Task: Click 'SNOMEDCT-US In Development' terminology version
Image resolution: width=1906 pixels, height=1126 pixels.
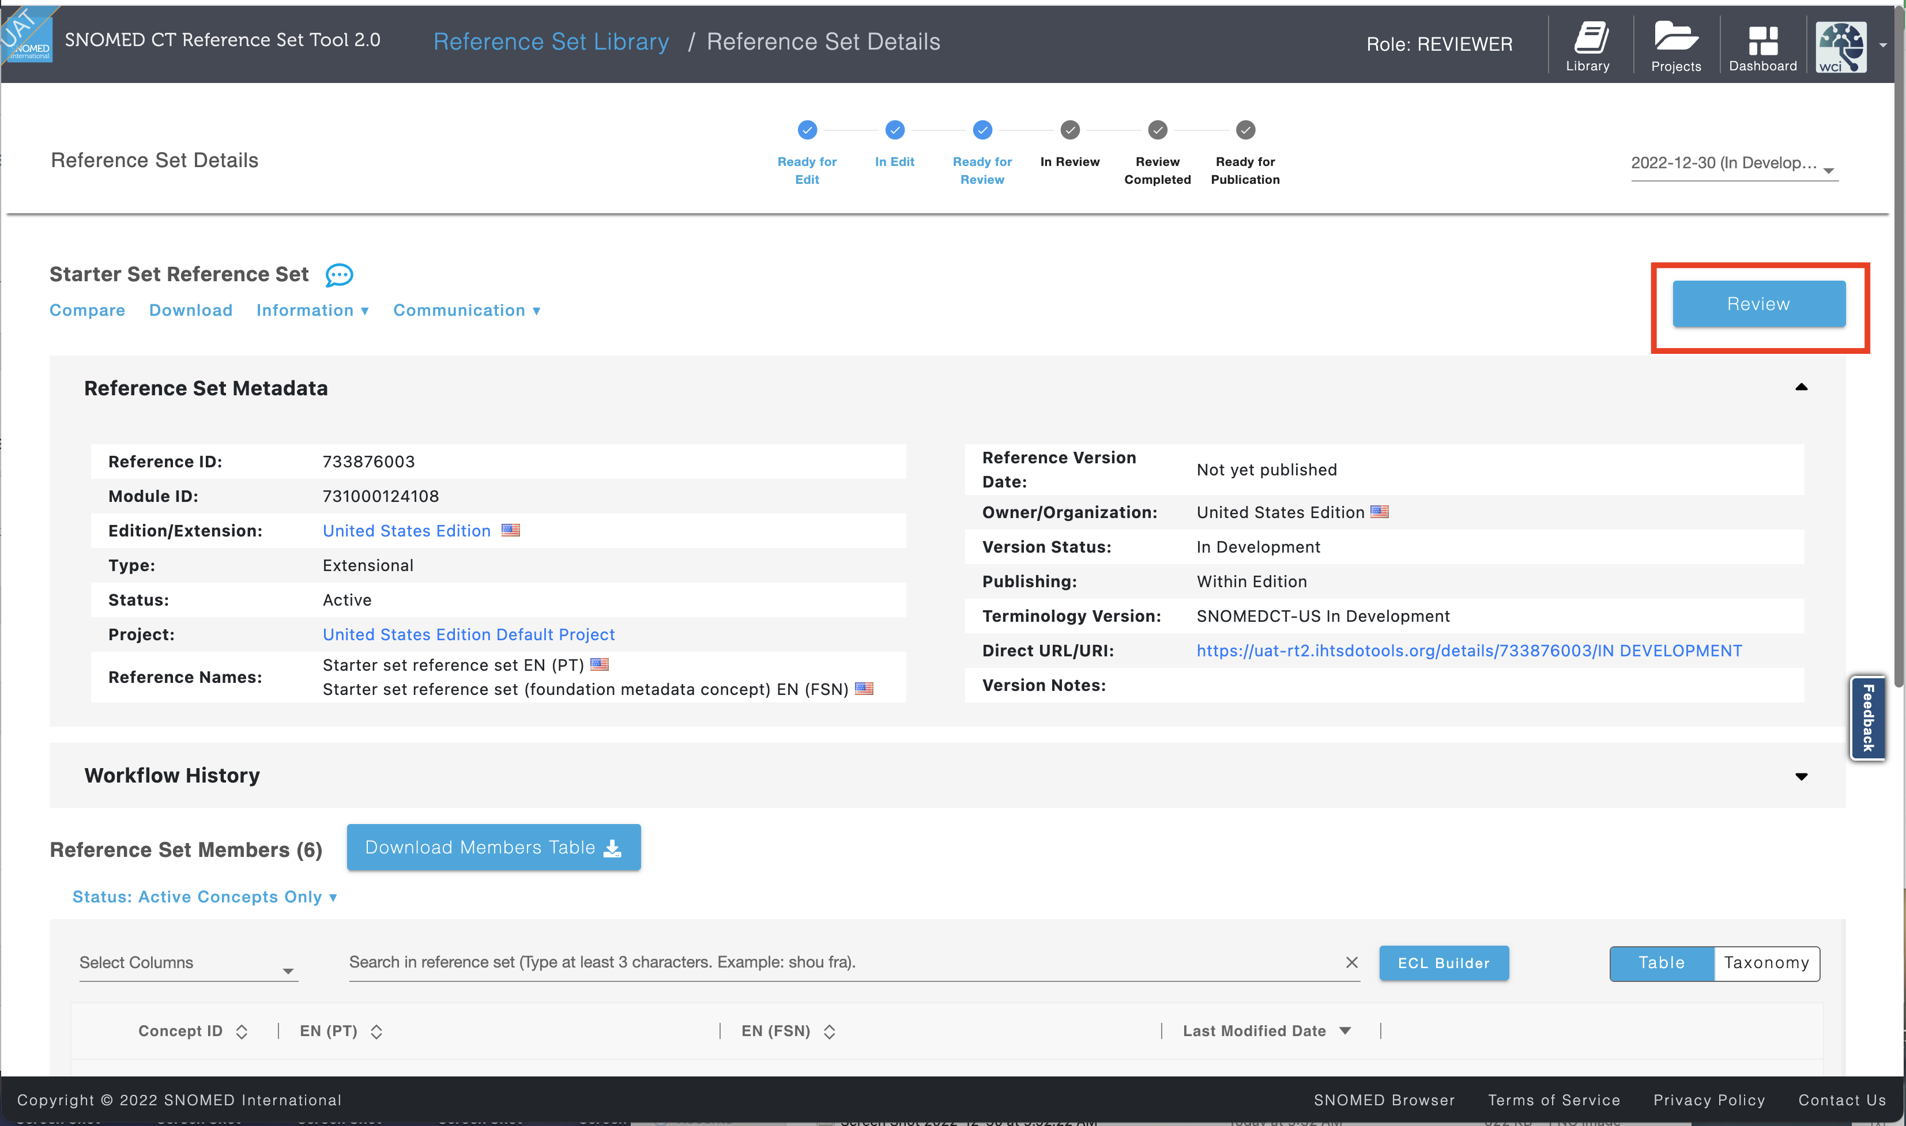Action: click(1323, 616)
